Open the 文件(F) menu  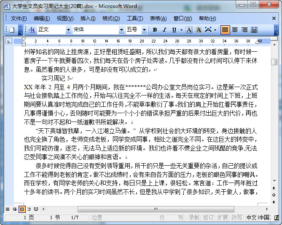coord(19,19)
